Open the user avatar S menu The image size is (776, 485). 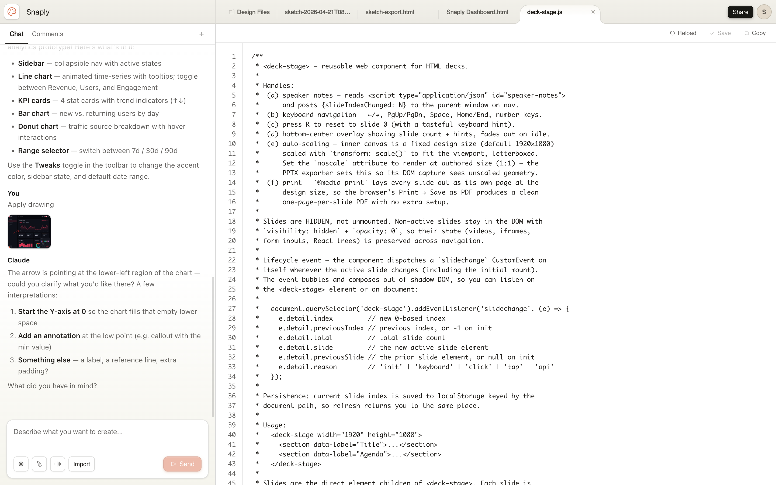pyautogui.click(x=764, y=12)
